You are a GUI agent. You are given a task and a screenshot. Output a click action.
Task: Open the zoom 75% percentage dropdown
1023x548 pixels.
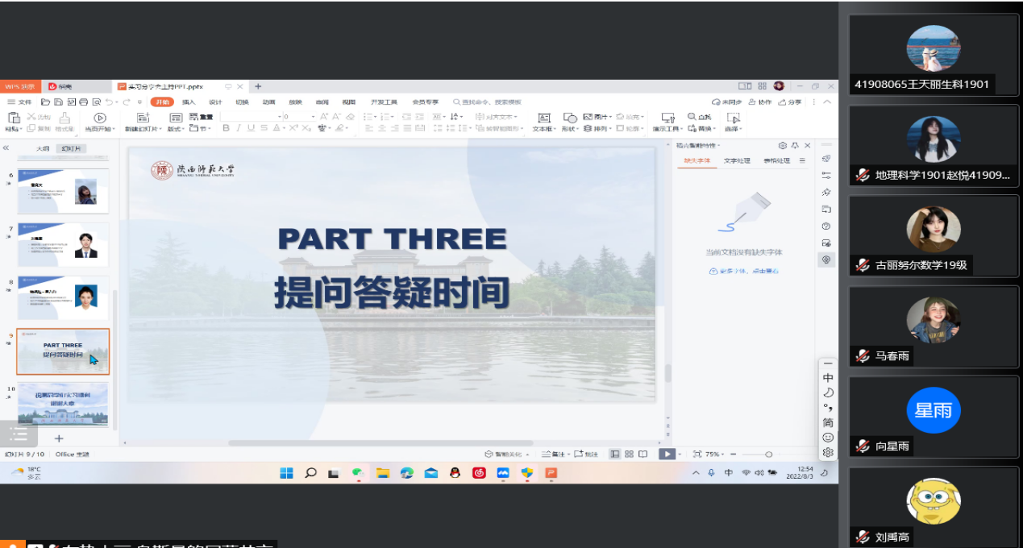[714, 455]
